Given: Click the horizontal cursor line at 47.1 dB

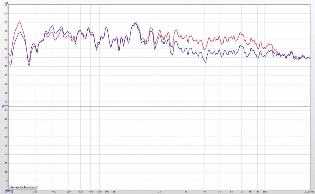Looking at the screenshot, I should [x=160, y=107].
